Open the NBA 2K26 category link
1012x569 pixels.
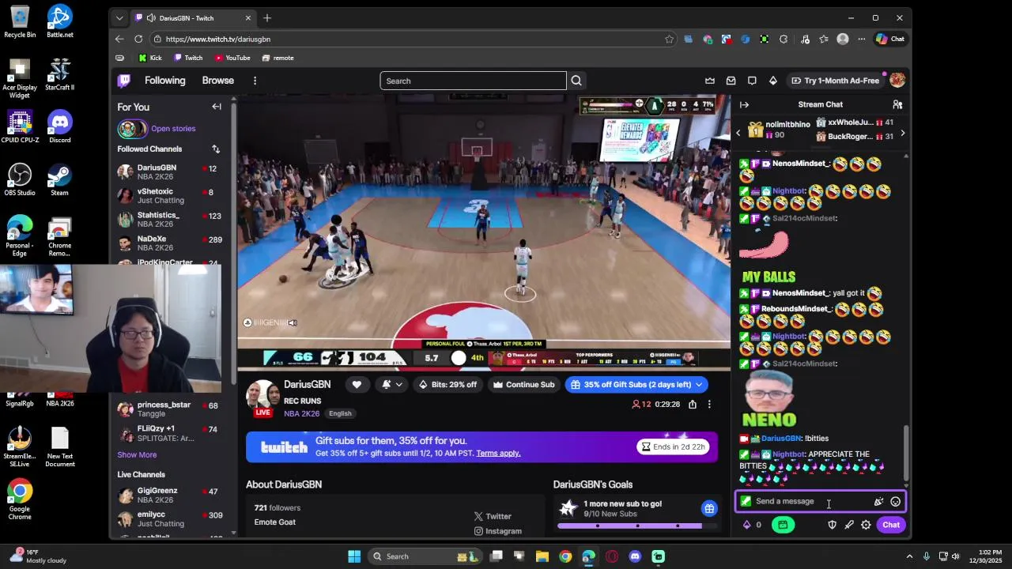[x=301, y=414]
